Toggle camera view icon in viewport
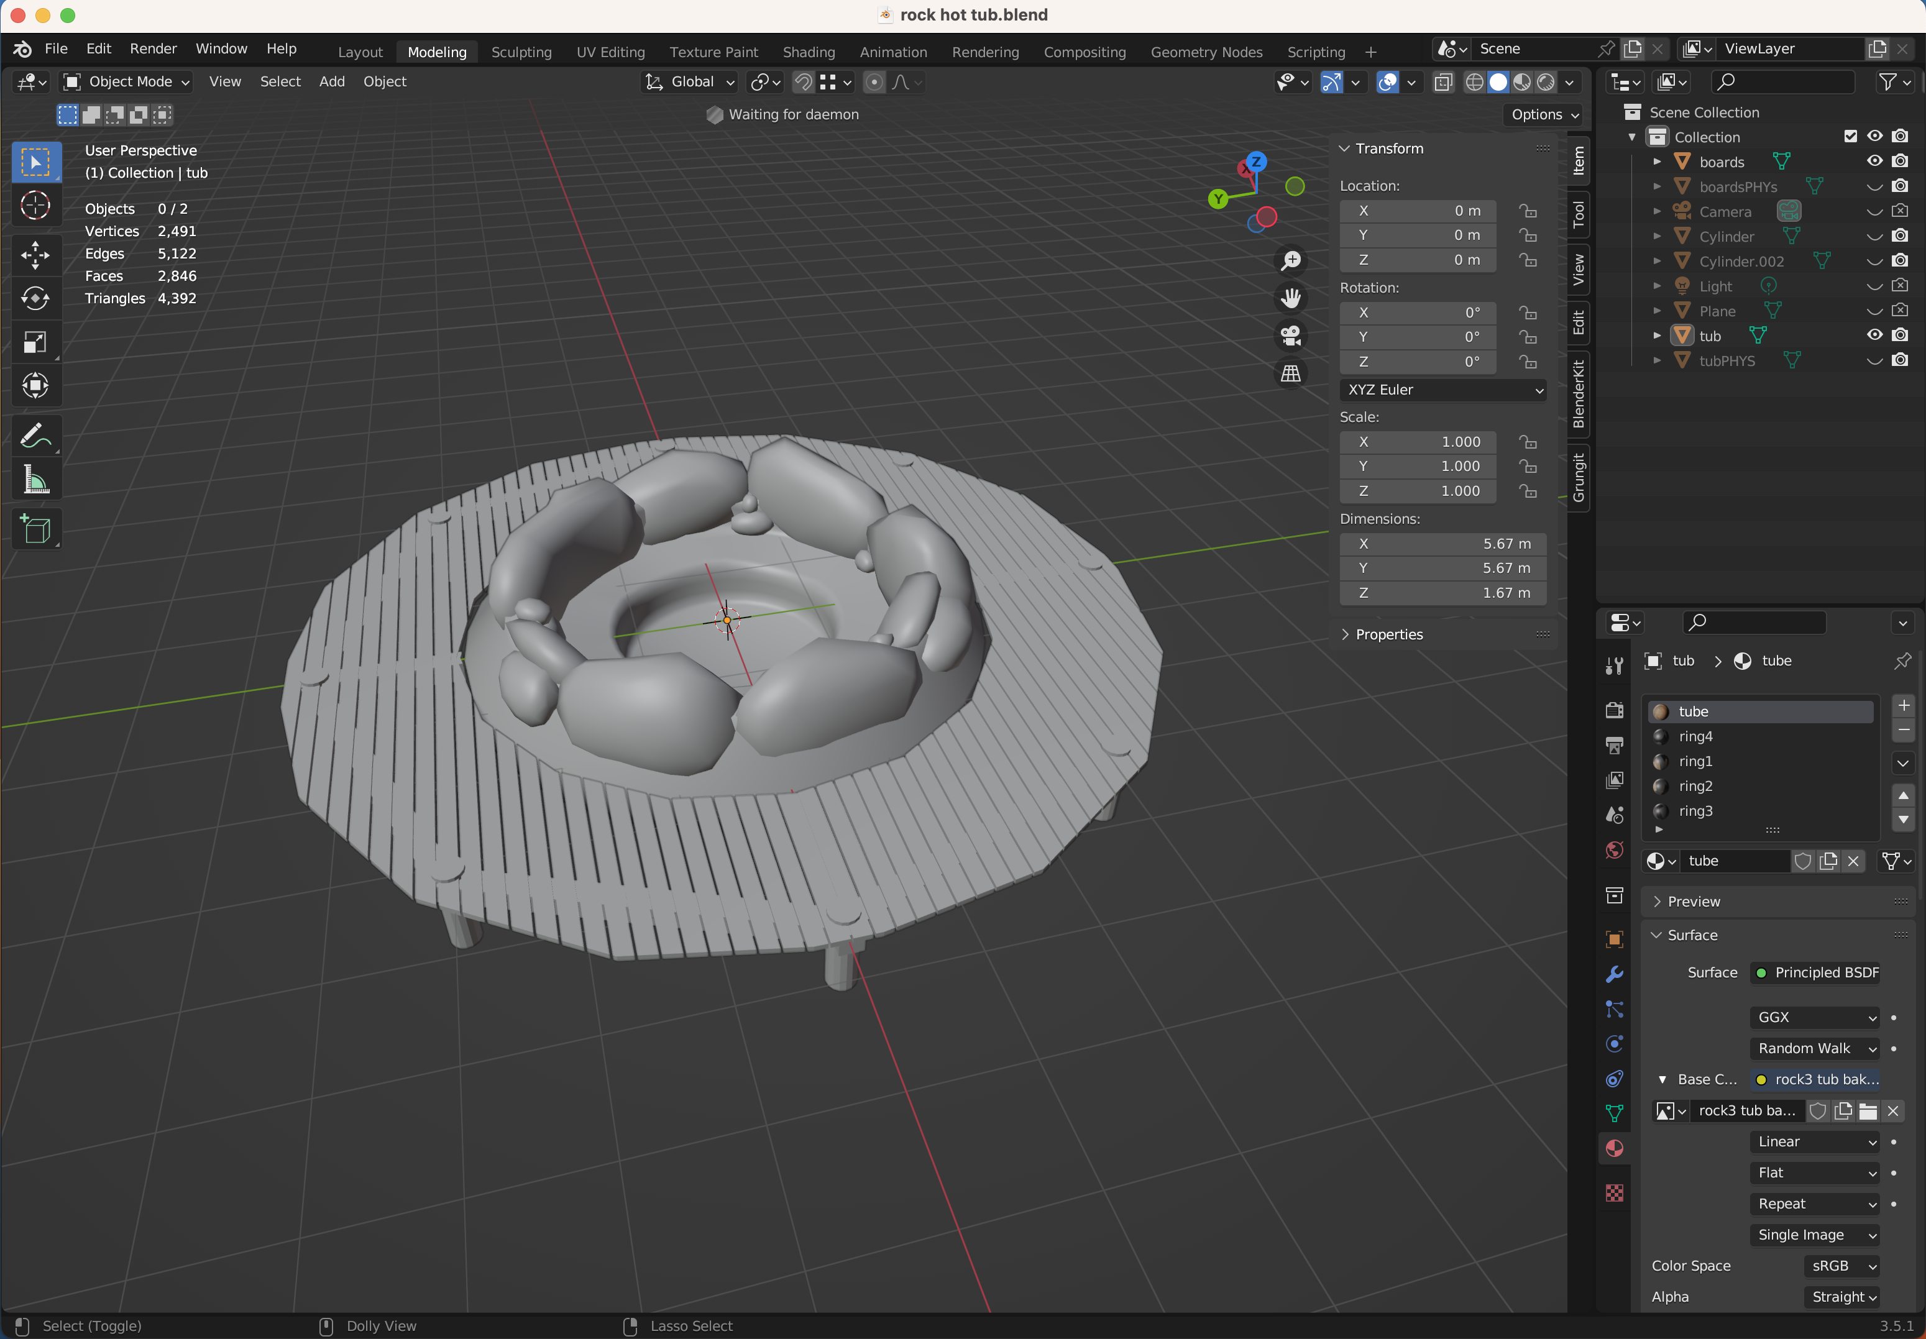 tap(1291, 336)
